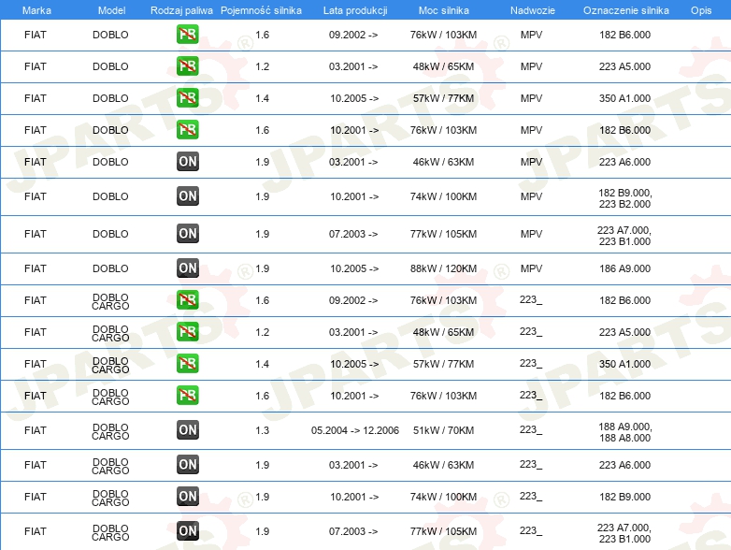Click the Opis column header

[701, 10]
